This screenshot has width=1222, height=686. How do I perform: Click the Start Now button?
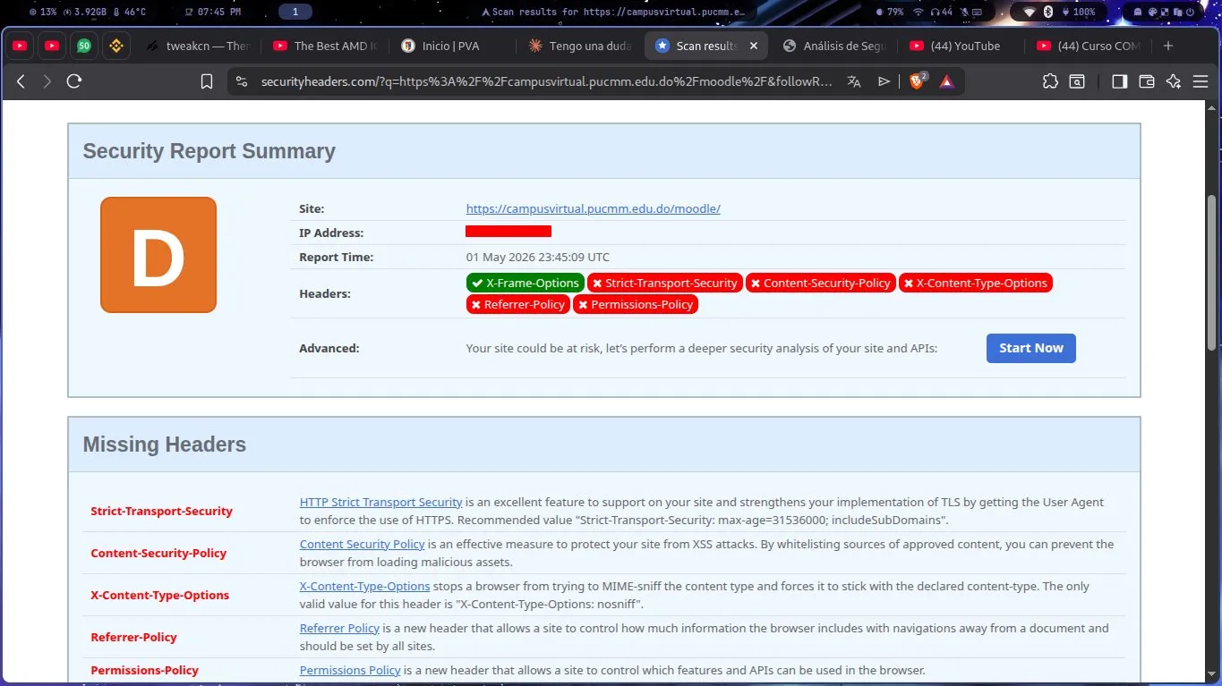(1031, 348)
